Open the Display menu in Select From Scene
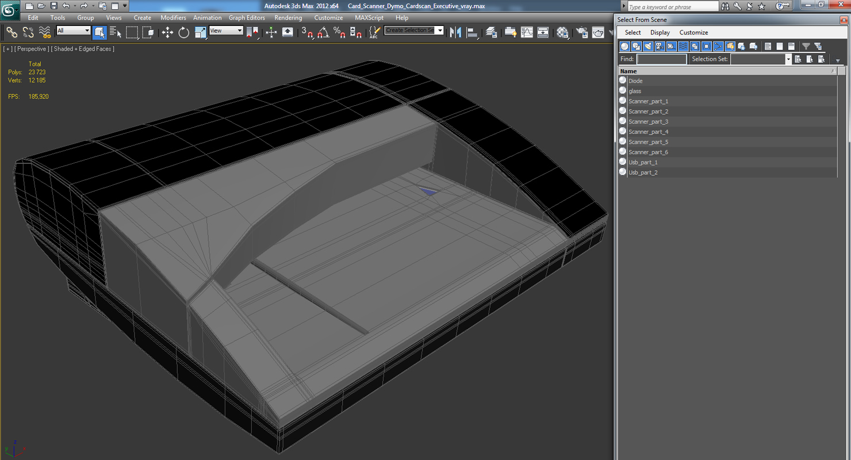Image resolution: width=851 pixels, height=460 pixels. tap(660, 33)
